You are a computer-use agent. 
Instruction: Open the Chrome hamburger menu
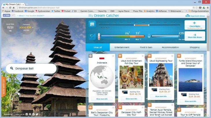[208, 8]
